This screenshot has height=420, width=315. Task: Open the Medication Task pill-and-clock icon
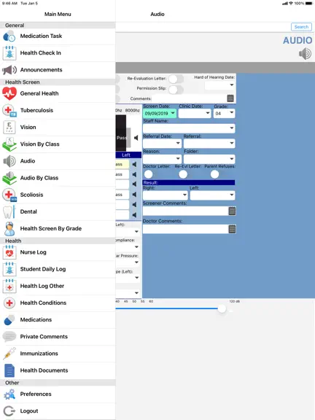pos(9,36)
